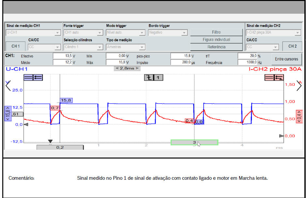Click the green-outlined cursor slider labeled 3
The image size is (307, 198).
[194, 142]
